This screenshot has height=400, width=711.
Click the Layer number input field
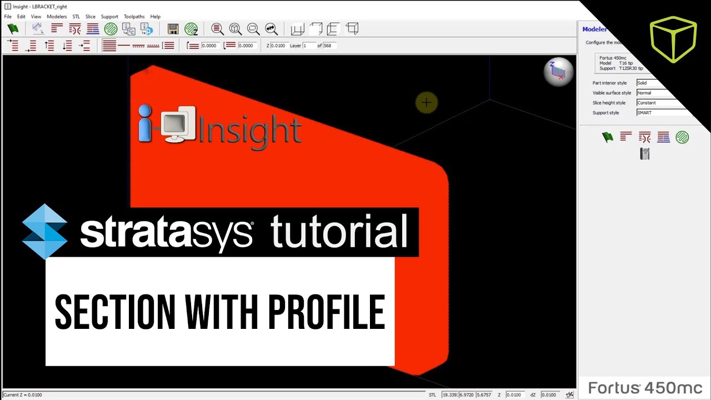coord(309,46)
